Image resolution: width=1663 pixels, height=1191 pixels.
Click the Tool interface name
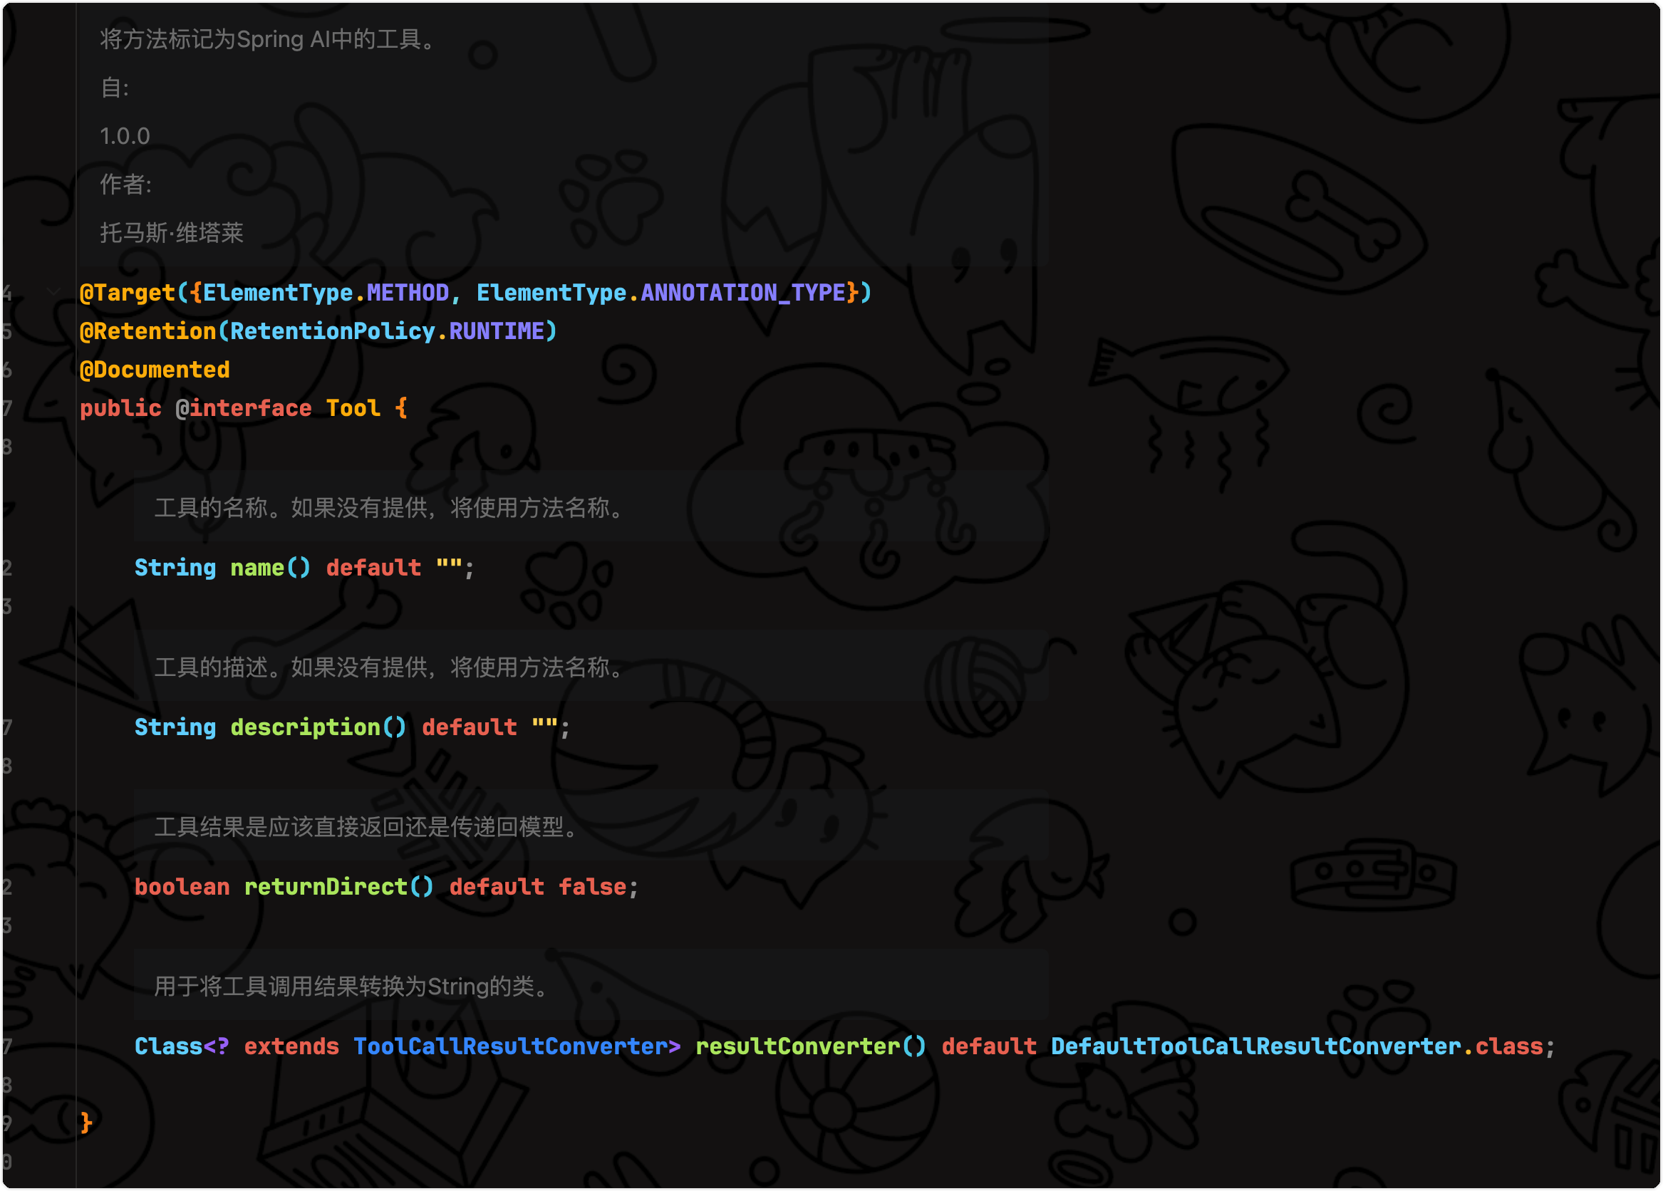pos(353,408)
